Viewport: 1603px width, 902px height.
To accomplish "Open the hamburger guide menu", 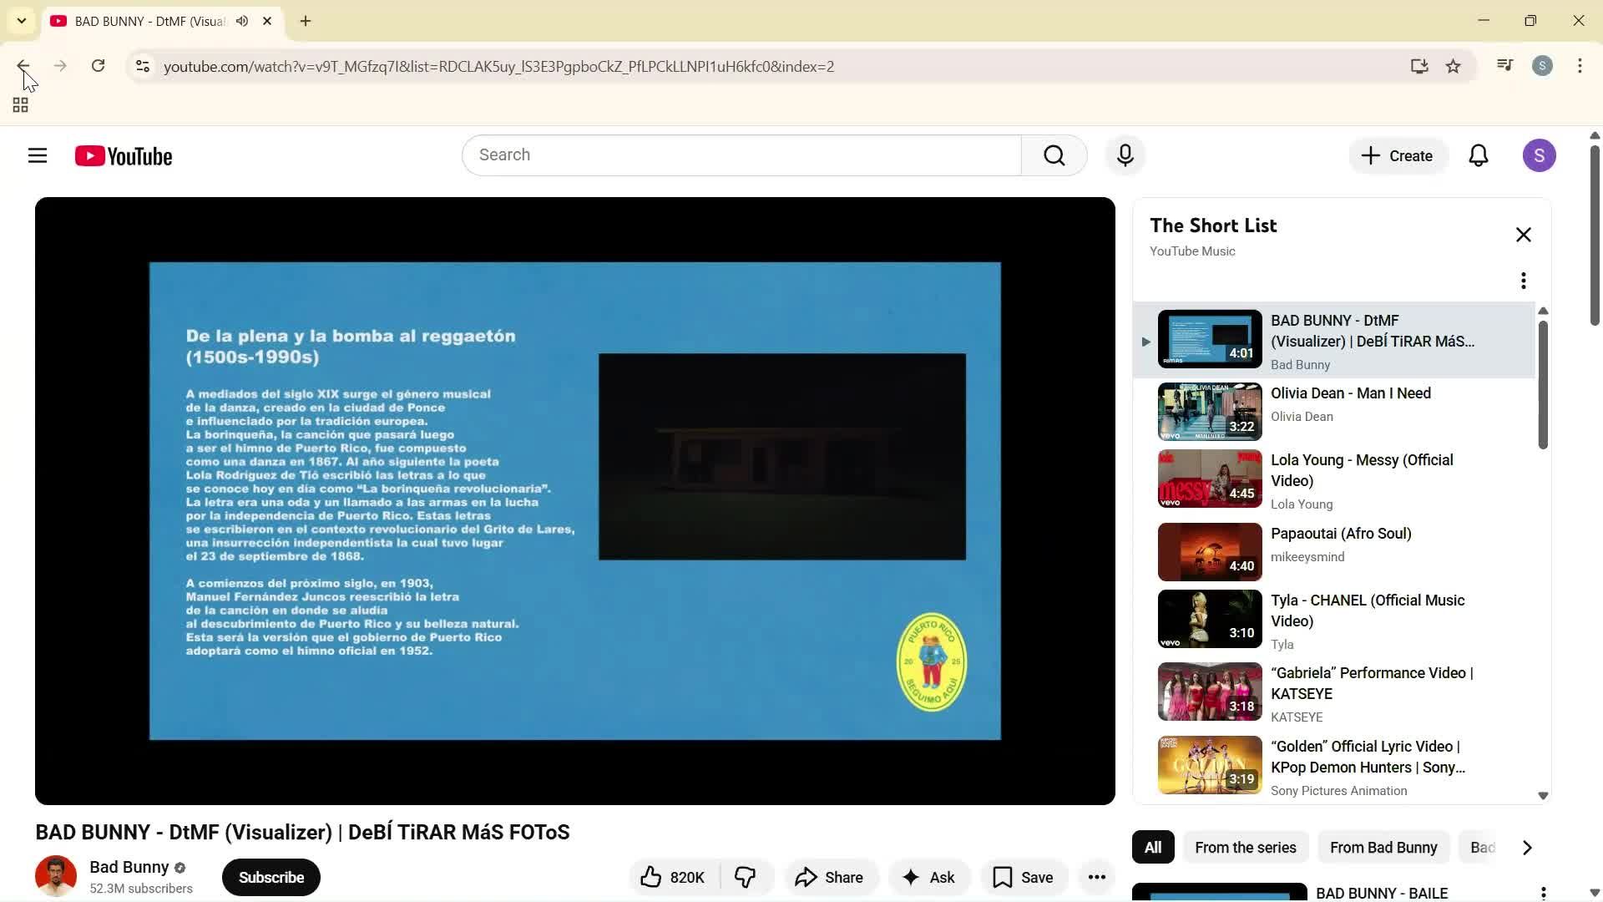I will click(x=38, y=155).
